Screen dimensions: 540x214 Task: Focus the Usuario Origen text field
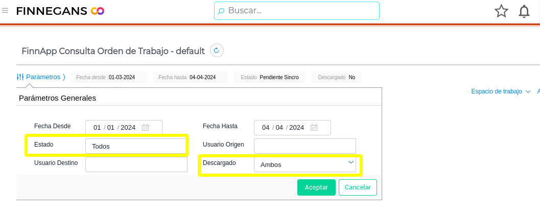pyautogui.click(x=304, y=146)
